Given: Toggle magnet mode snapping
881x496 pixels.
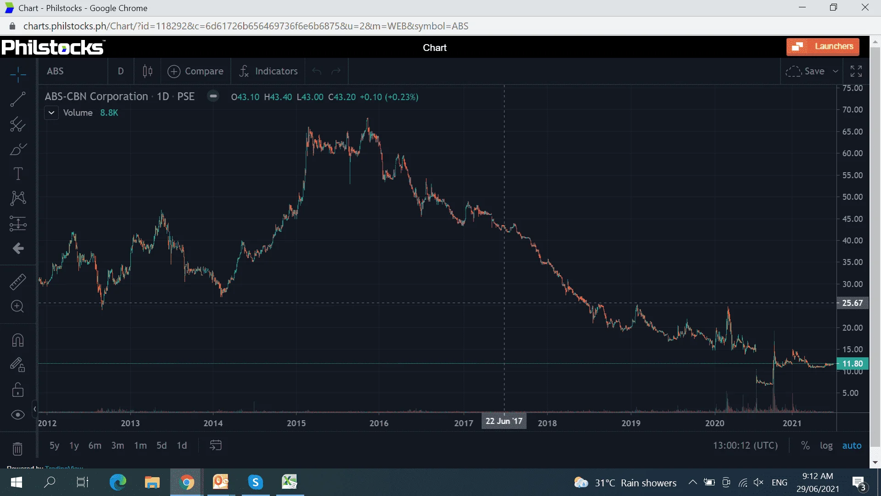Looking at the screenshot, I should [x=18, y=340].
